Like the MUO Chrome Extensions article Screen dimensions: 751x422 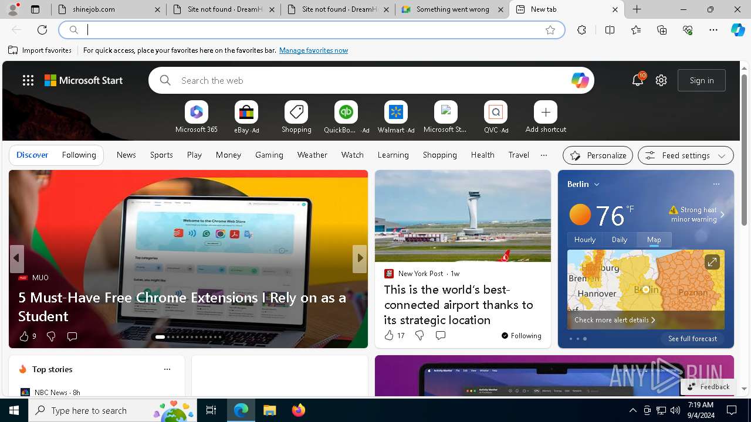point(24,336)
